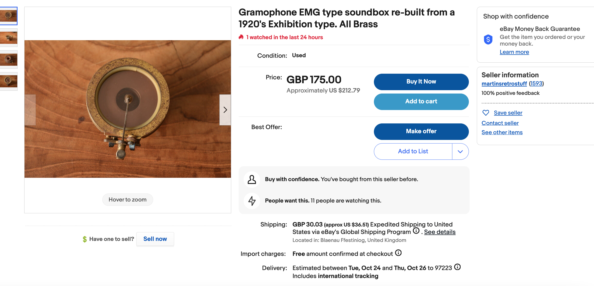Click the next image arrow on photo
Image resolution: width=594 pixels, height=286 pixels.
click(225, 110)
